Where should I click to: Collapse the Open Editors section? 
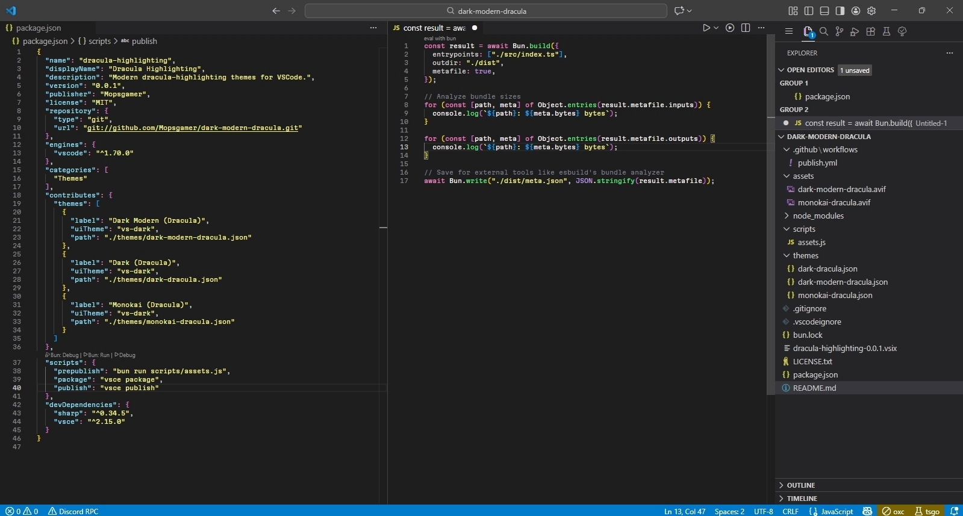782,70
